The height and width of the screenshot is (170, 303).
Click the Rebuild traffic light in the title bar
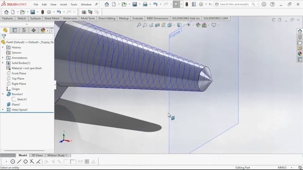point(187,4)
